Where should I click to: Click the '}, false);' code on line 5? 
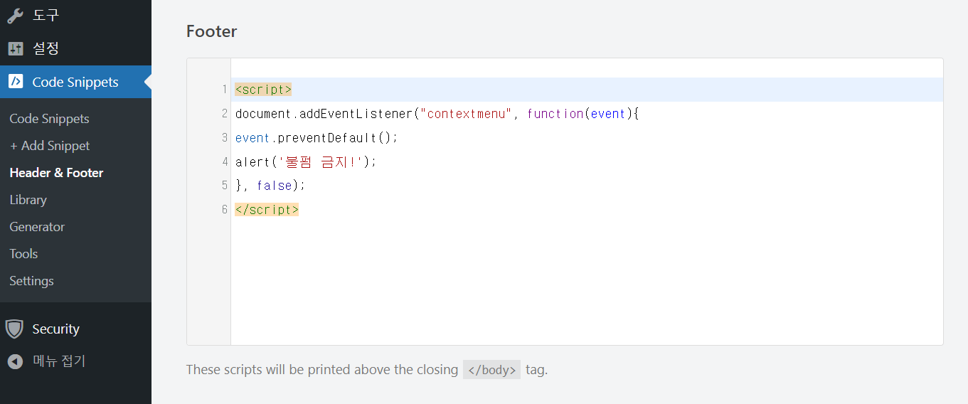click(x=270, y=186)
